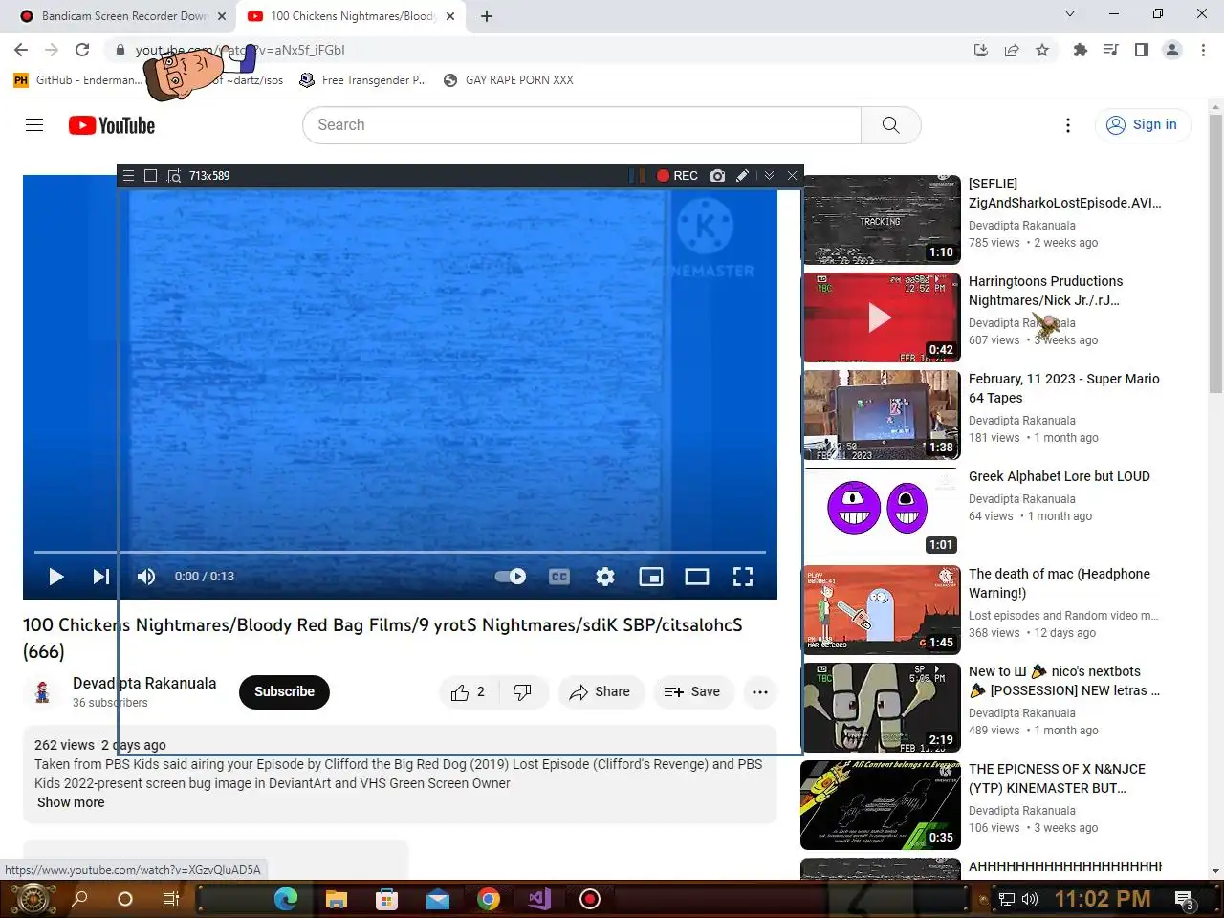Open more actions ellipsis below video

[x=760, y=692]
